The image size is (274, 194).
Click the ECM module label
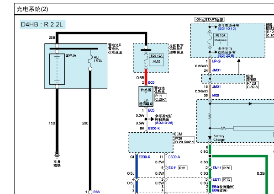click(178, 134)
